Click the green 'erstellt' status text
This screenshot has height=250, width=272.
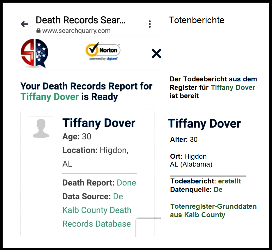pyautogui.click(x=229, y=181)
